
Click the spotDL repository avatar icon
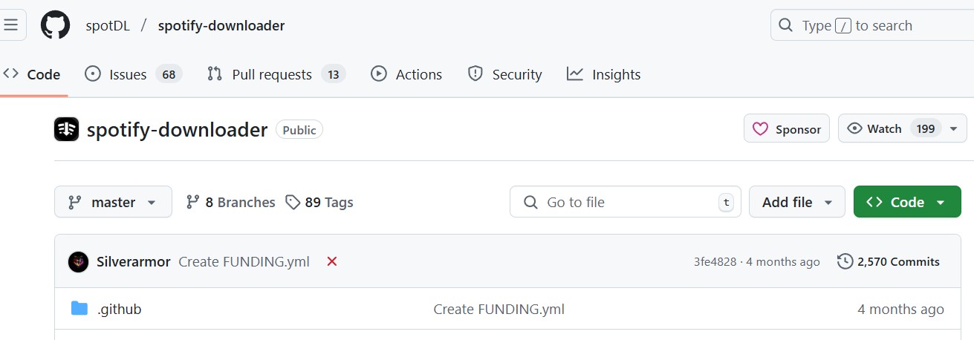(67, 129)
